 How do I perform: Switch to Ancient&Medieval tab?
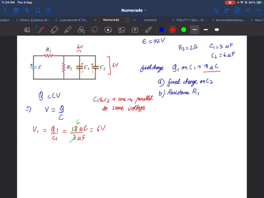pos(230,20)
